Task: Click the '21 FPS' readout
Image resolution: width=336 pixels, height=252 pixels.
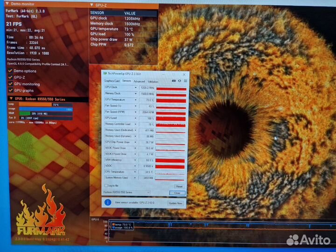Action: (x=14, y=24)
